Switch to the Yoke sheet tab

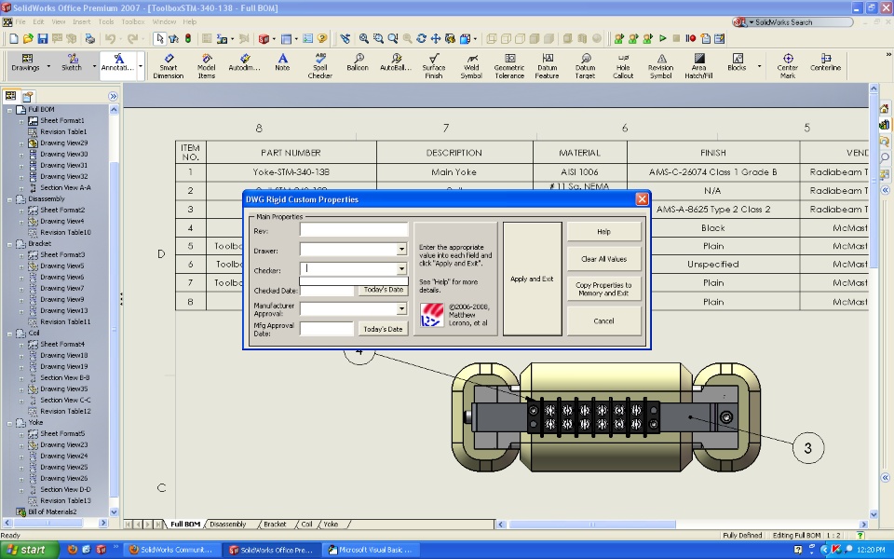[331, 525]
